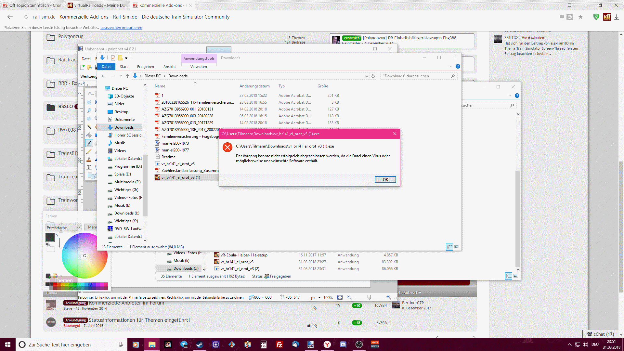The height and width of the screenshot is (351, 624).
Task: Select the Magic Wand tool
Action: [89, 127]
